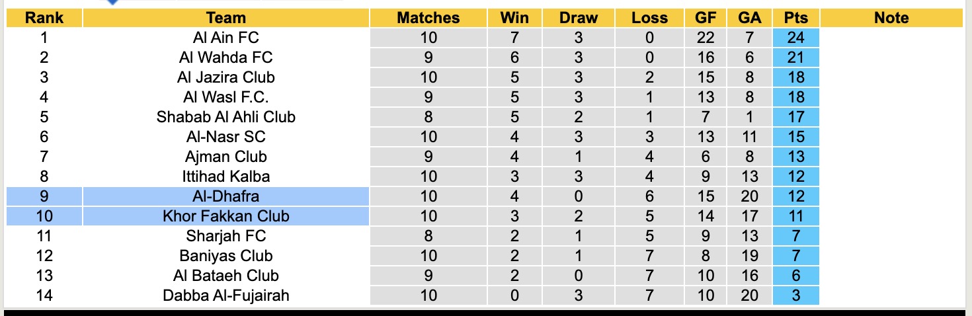Click Al Ain FC's points cell showing 24
The image size is (972, 316).
[x=795, y=38]
